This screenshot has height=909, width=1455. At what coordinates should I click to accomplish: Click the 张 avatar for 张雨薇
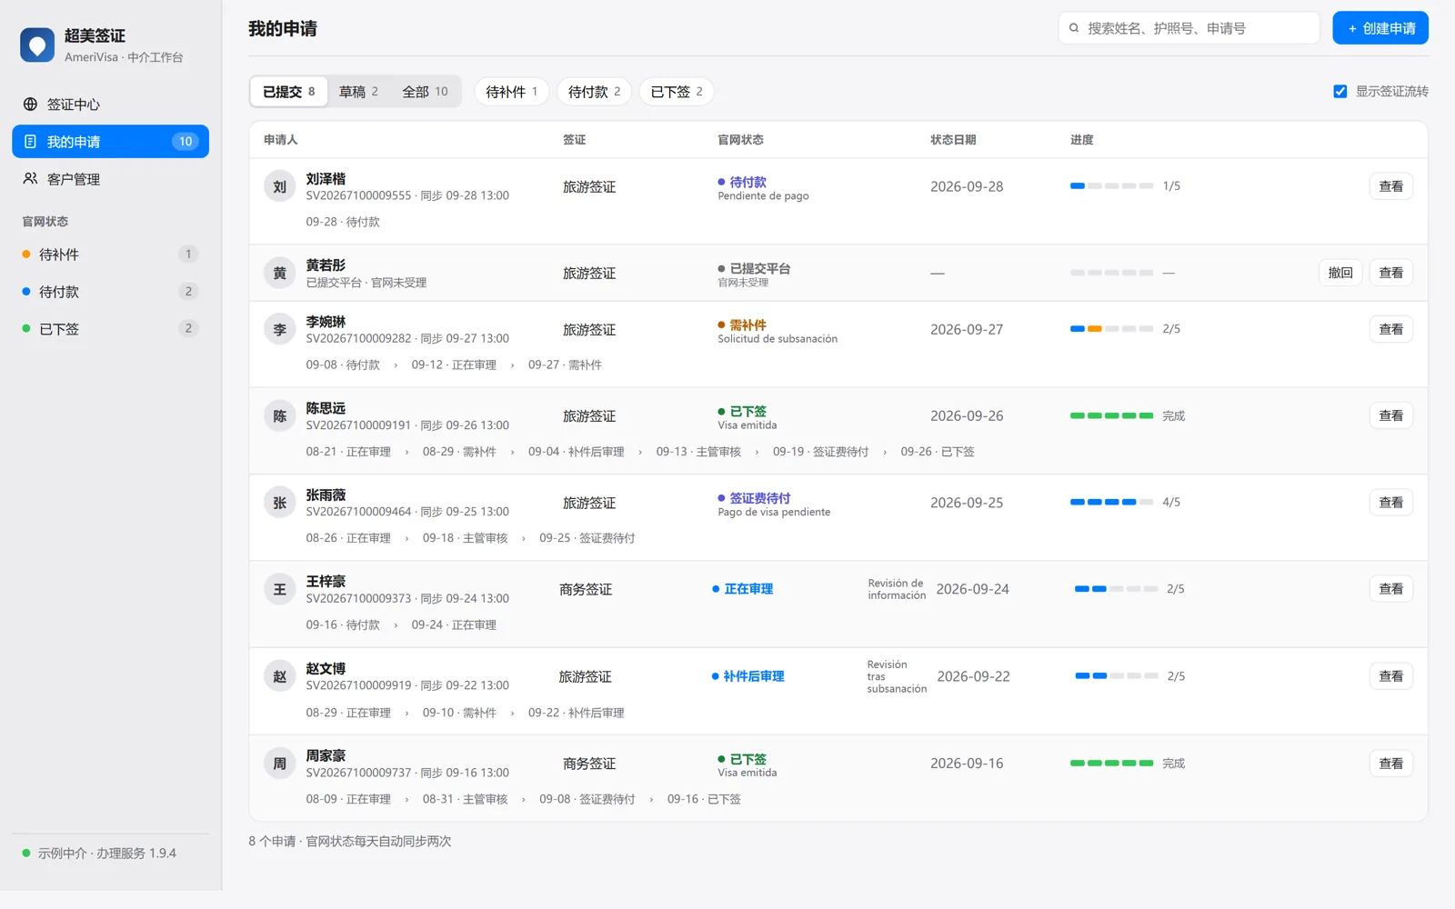coord(279,503)
